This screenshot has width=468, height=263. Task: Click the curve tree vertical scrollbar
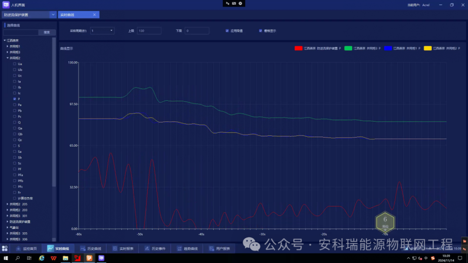tap(54, 112)
